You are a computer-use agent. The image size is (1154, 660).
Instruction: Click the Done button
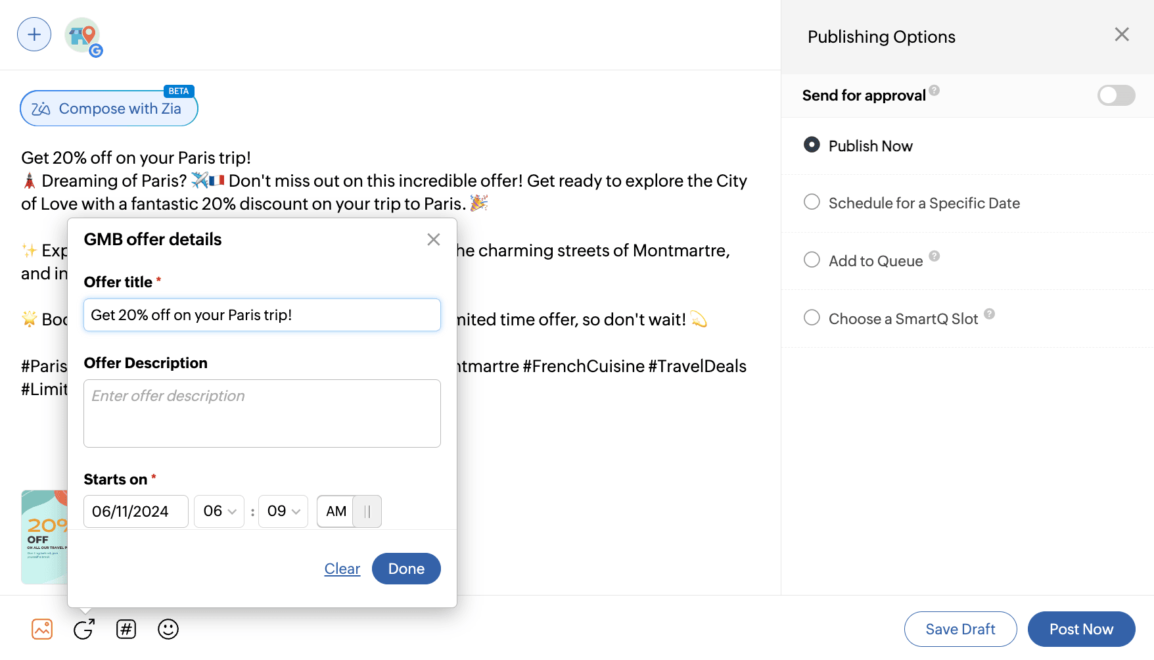pyautogui.click(x=406, y=569)
